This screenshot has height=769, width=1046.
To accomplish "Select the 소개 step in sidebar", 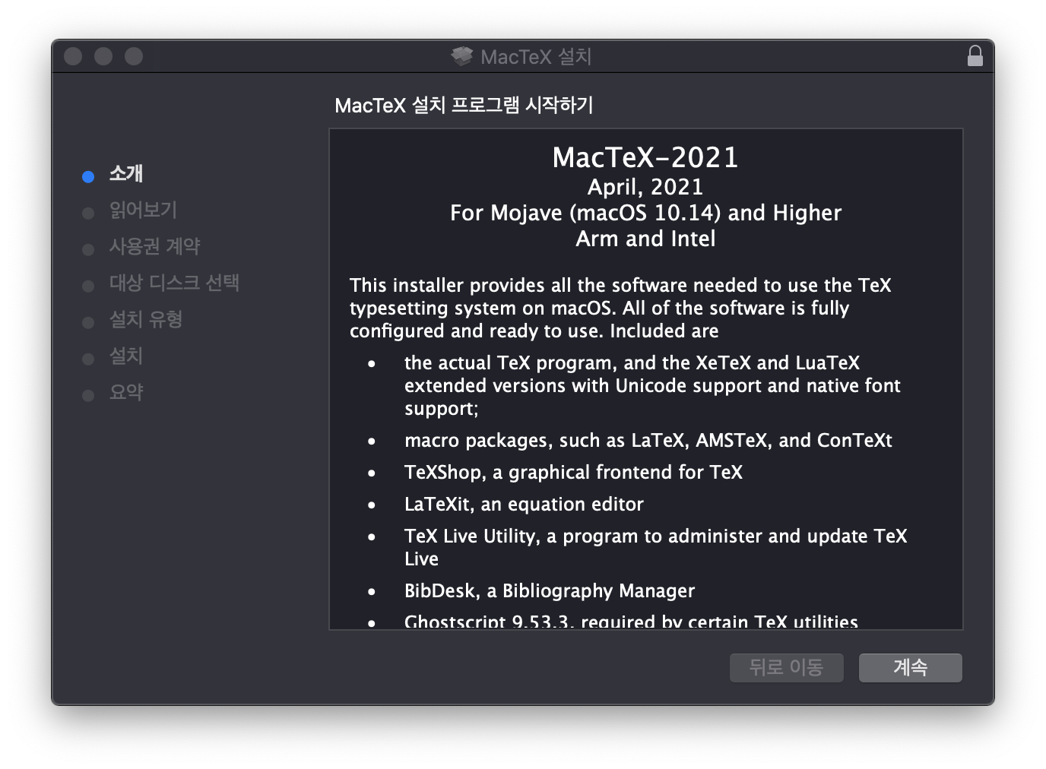I will click(126, 173).
